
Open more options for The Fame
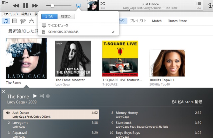pos(48,96)
